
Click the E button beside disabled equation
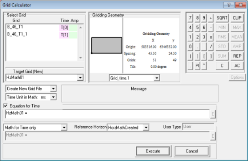tap(213, 136)
